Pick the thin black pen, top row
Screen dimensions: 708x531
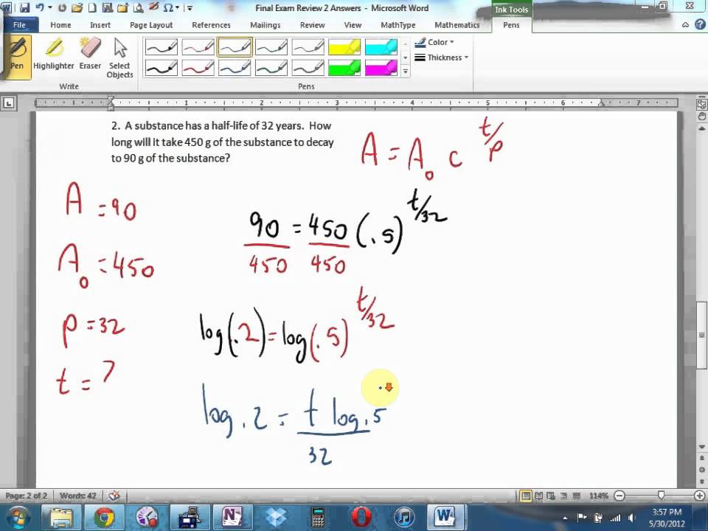162,46
